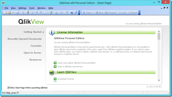Click green arrow beside Enter a QlikView License Key
This screenshot has width=172, height=97.
point(55,66)
